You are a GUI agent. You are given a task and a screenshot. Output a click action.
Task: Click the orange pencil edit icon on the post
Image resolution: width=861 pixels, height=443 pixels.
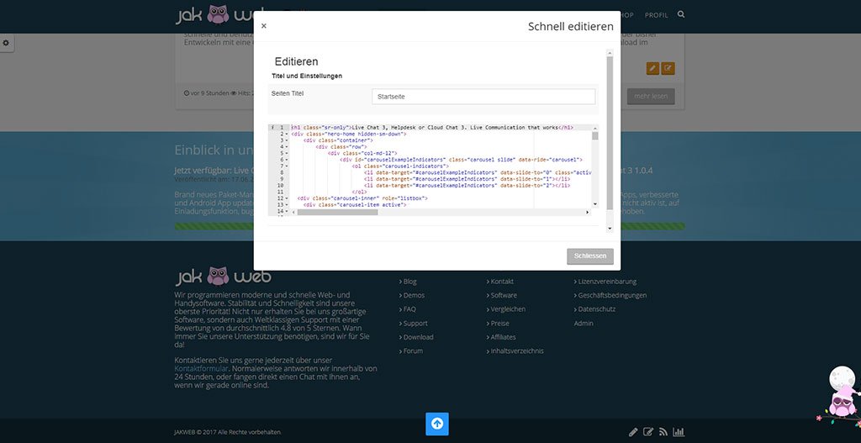point(652,69)
